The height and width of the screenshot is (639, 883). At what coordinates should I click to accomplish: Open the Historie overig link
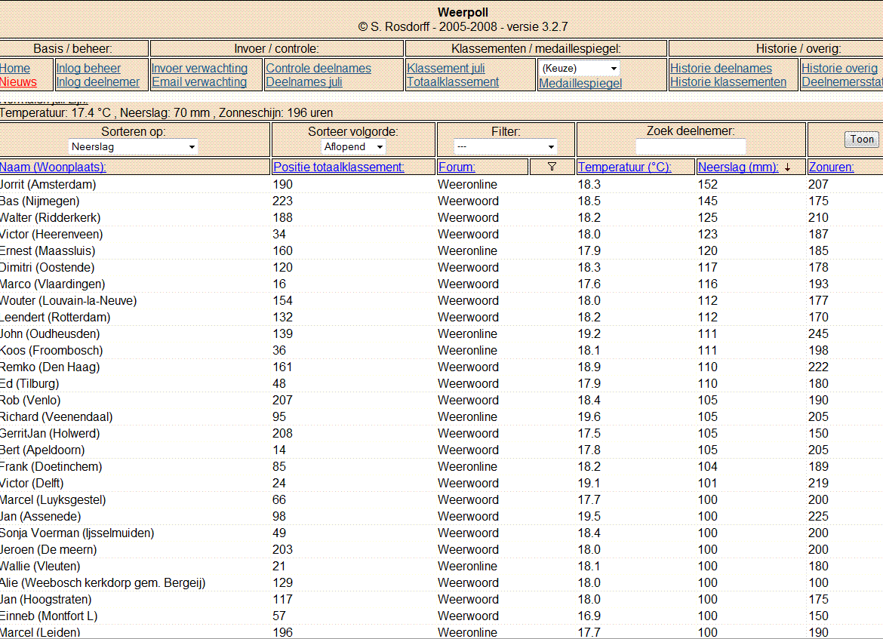[840, 68]
